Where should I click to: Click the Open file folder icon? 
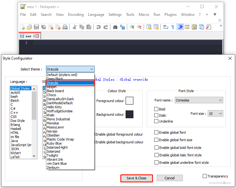pos(29,27)
